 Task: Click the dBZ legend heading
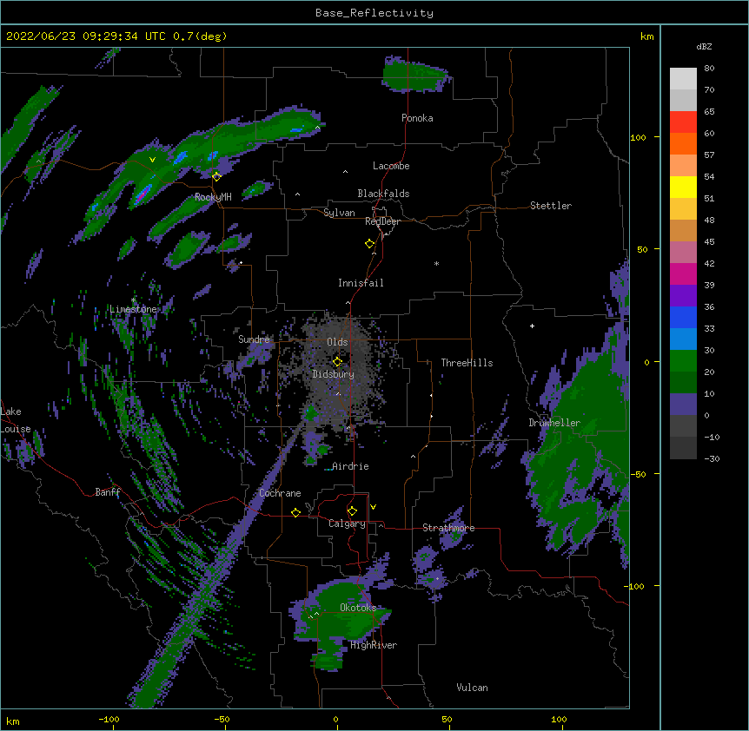click(704, 46)
